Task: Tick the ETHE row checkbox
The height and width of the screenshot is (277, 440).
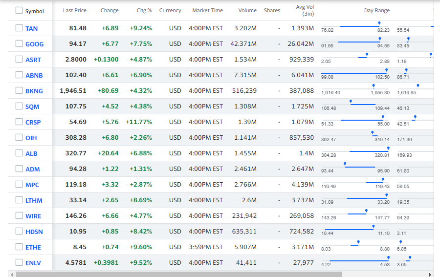Action: (x=19, y=247)
